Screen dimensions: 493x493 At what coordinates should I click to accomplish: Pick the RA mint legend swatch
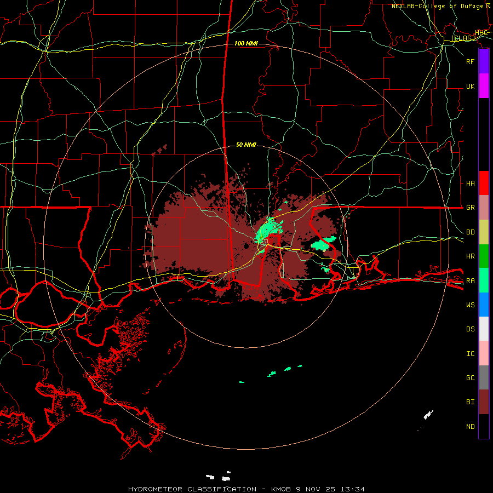coord(484,280)
